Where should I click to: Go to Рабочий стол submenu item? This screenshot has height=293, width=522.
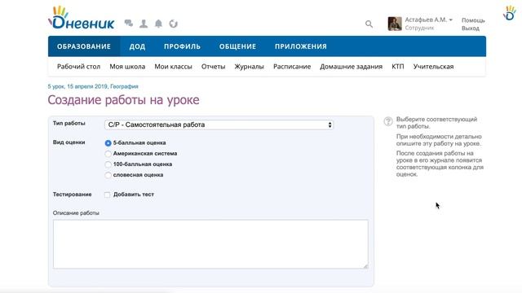coord(78,67)
